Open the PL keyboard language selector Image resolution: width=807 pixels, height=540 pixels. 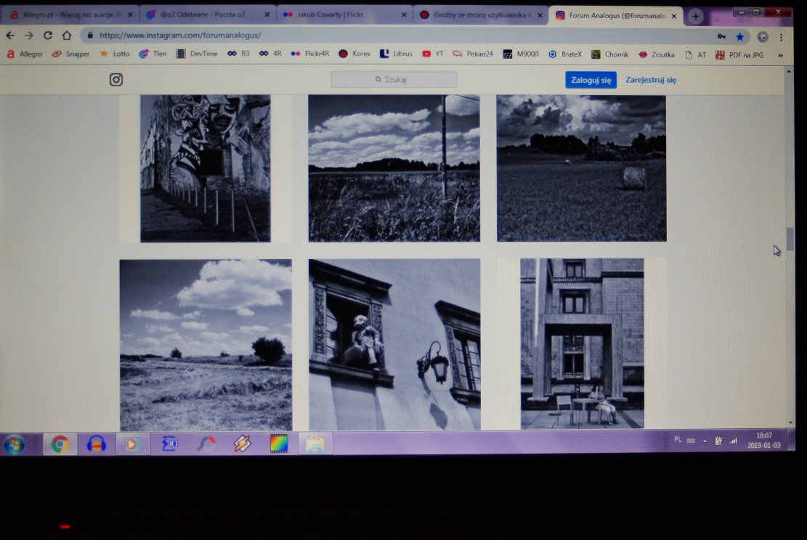click(678, 440)
